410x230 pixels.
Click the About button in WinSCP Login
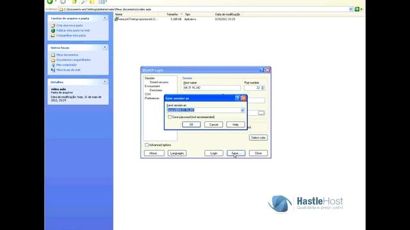(x=154, y=153)
